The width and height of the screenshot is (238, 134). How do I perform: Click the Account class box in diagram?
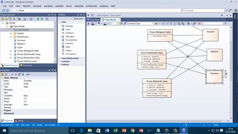(210, 35)
